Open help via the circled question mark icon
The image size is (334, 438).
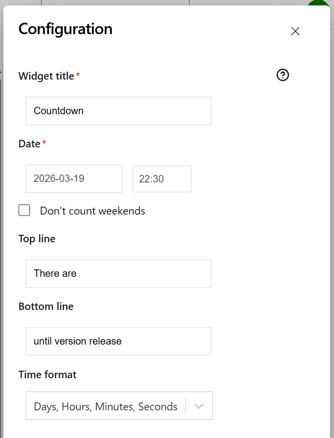(283, 75)
